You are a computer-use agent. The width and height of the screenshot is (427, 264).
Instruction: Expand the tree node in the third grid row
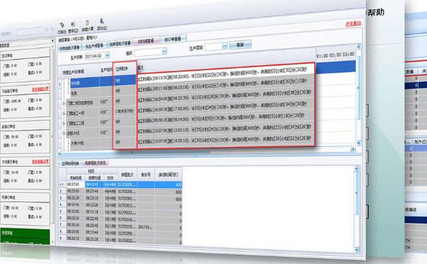[64, 104]
